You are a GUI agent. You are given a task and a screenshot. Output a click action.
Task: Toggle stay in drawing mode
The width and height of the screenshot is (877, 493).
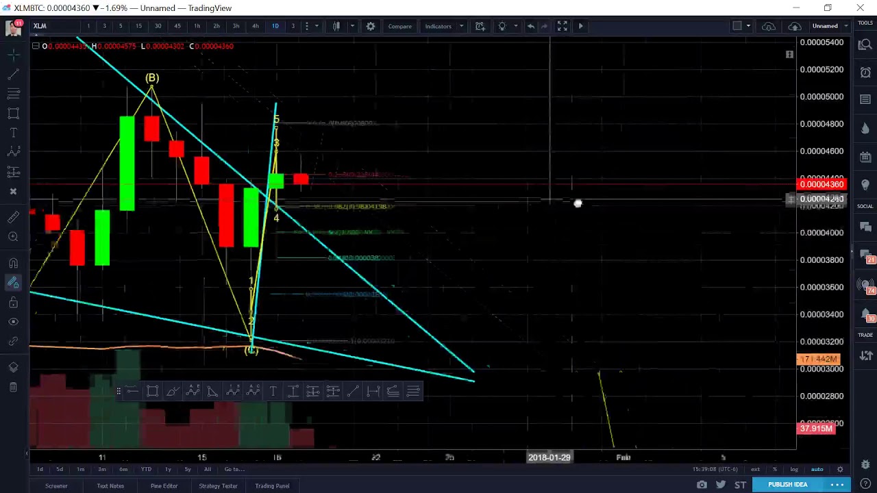click(13, 283)
